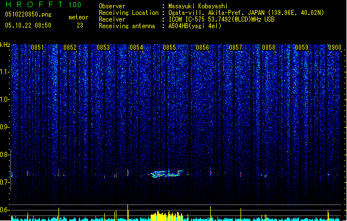Select the filename 0510220850.png
The height and width of the screenshot is (221, 347).
(x=28, y=14)
